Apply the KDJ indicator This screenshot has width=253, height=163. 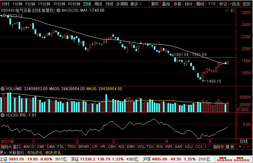point(189,147)
